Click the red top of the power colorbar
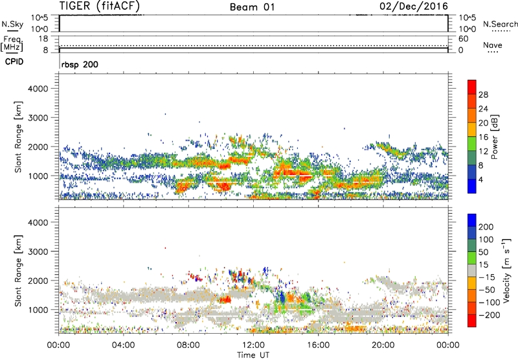 pos(472,87)
